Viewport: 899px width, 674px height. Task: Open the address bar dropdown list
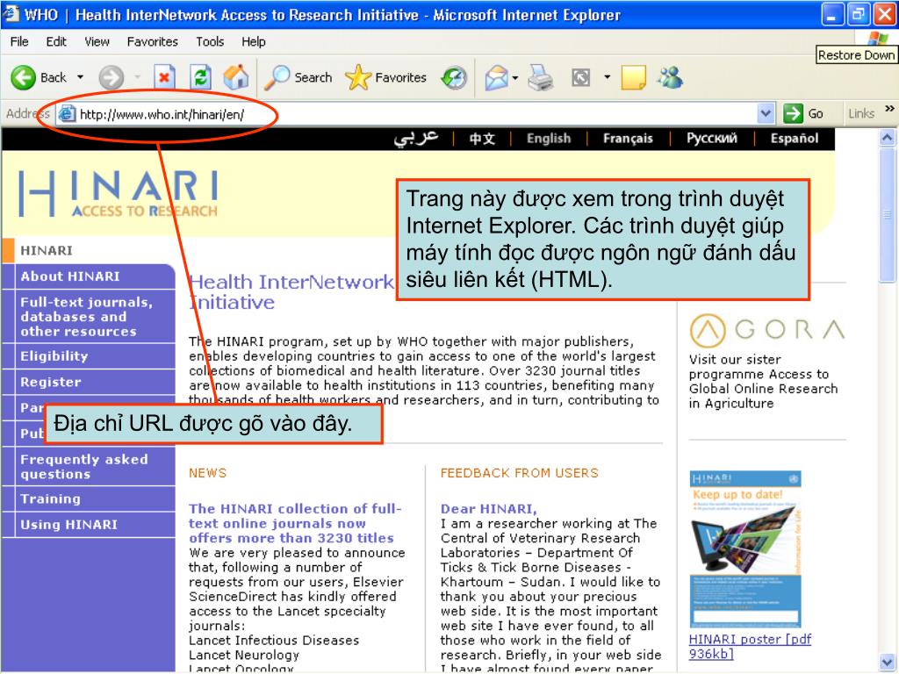coord(766,113)
